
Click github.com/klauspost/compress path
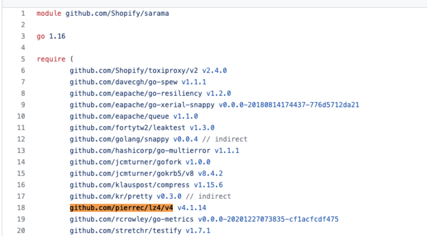coord(129,185)
